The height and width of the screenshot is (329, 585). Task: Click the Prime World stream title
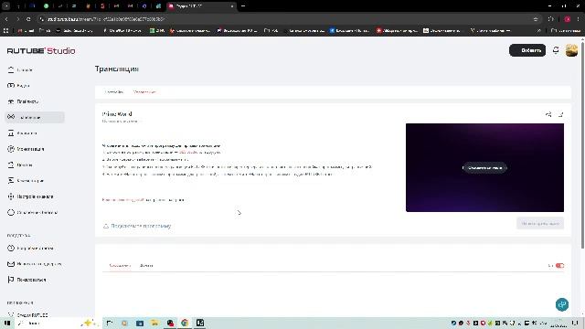[x=117, y=113]
